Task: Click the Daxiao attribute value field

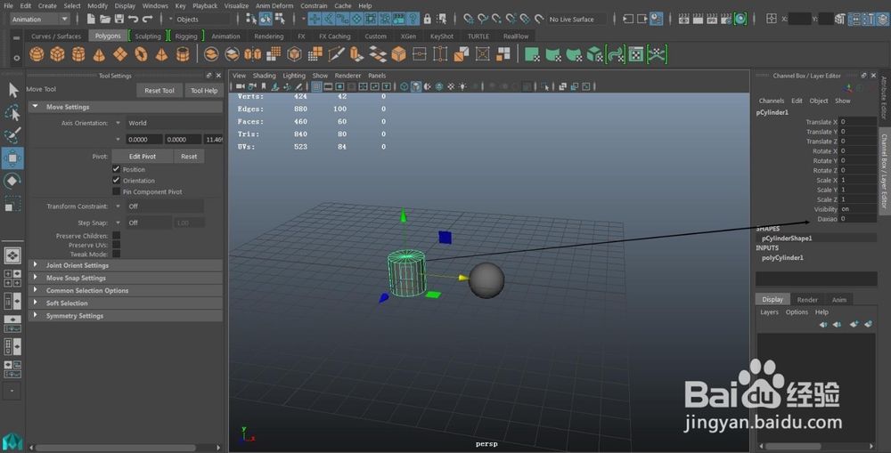Action: click(x=857, y=219)
